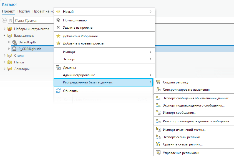Open the Импорт submenu arrow
This screenshot has height=156, width=234.
click(150, 52)
